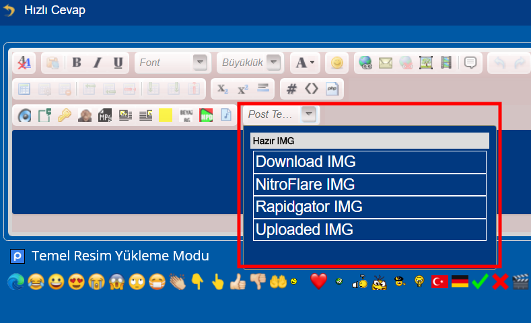
Task: Click the Insert Table icon
Action: coord(24,89)
